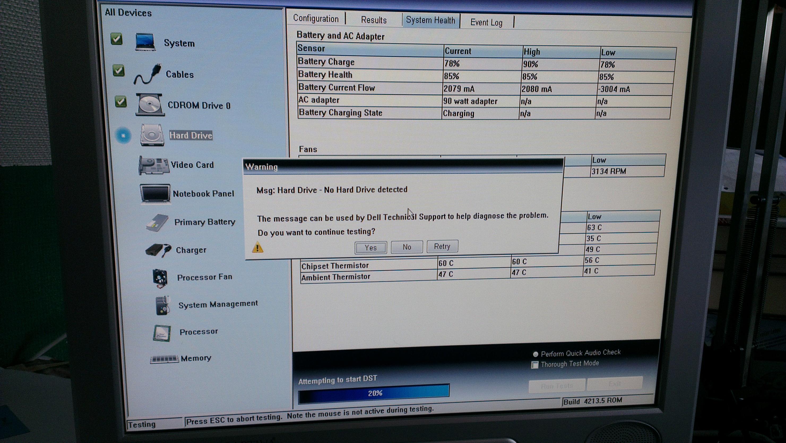The width and height of the screenshot is (786, 443).
Task: Click the System laptop icon
Action: (145, 42)
